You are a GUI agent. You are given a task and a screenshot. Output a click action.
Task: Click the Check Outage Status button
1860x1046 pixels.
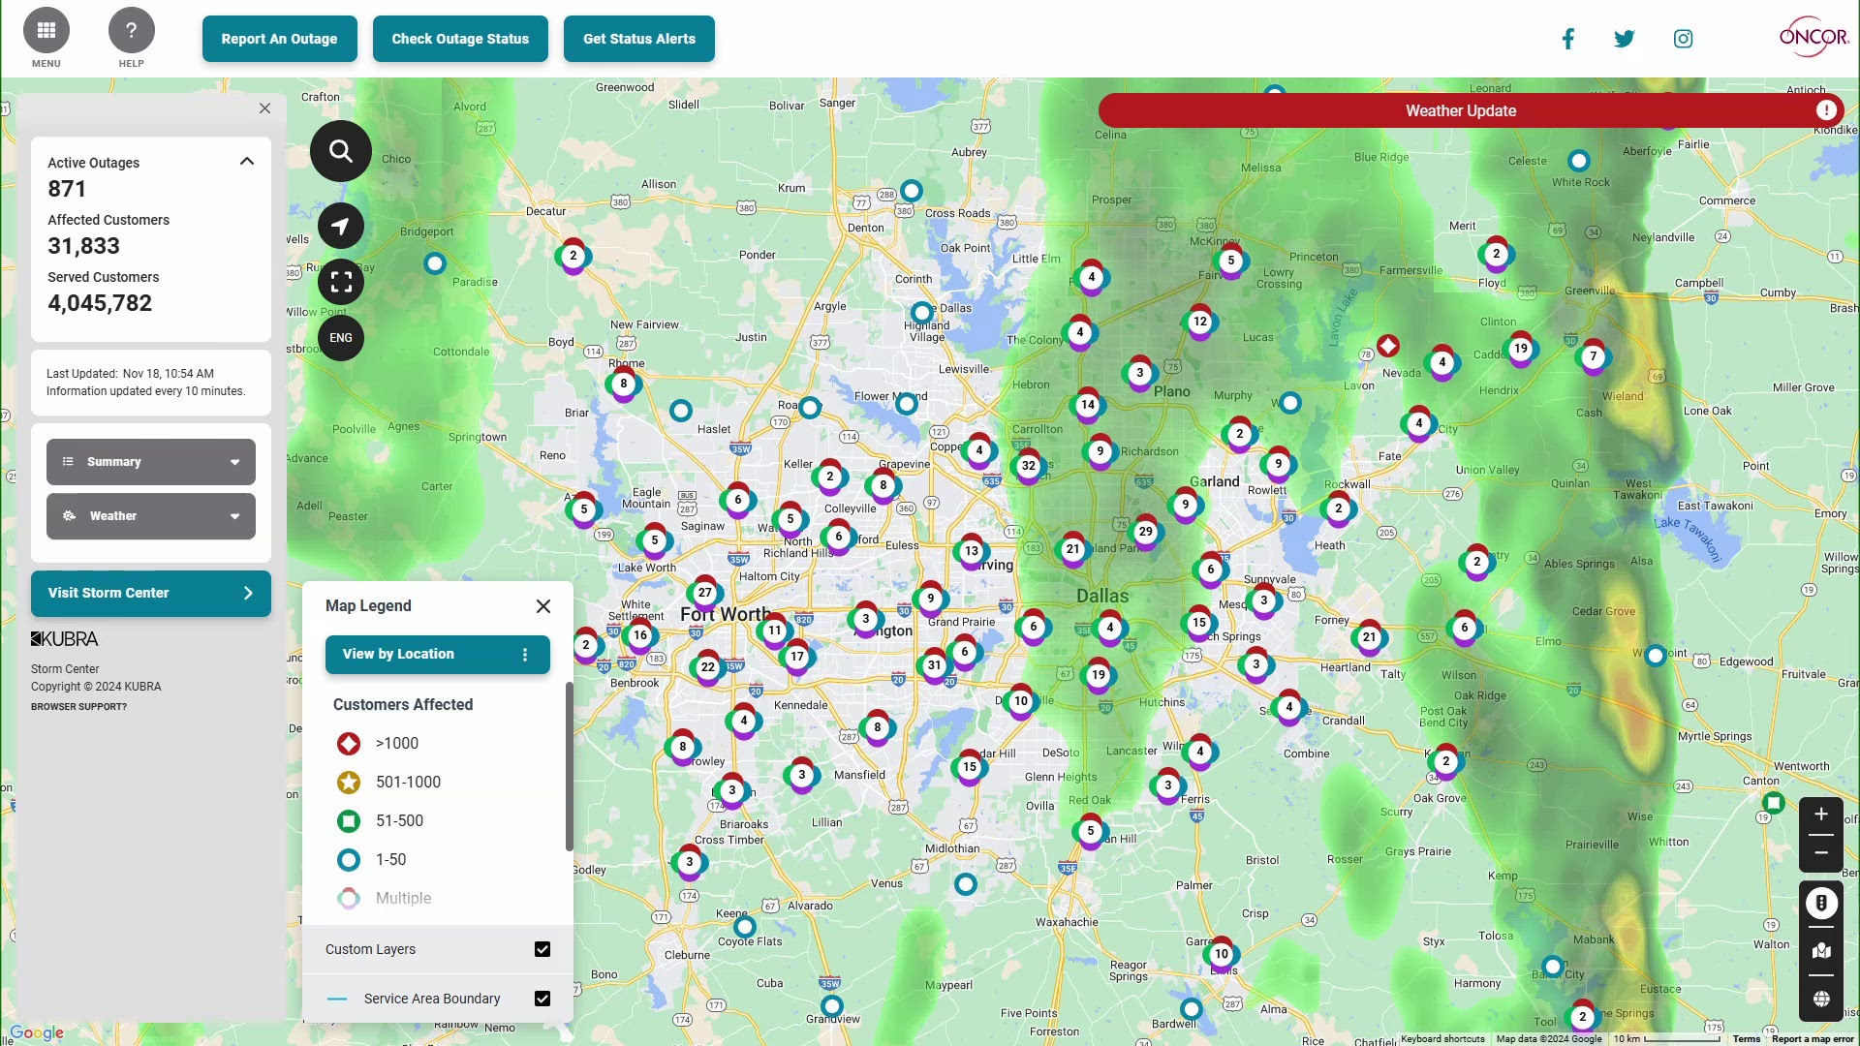click(460, 39)
